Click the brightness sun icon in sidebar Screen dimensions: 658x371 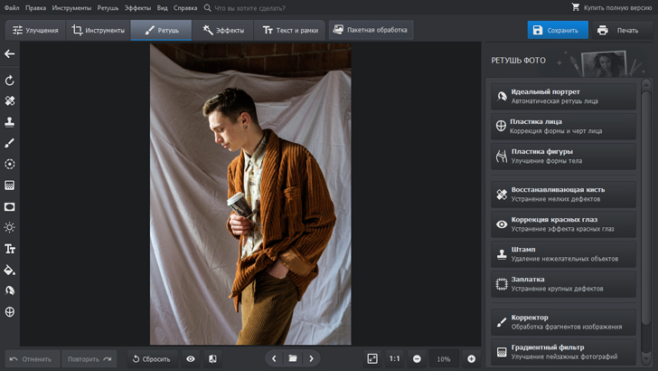coord(10,227)
